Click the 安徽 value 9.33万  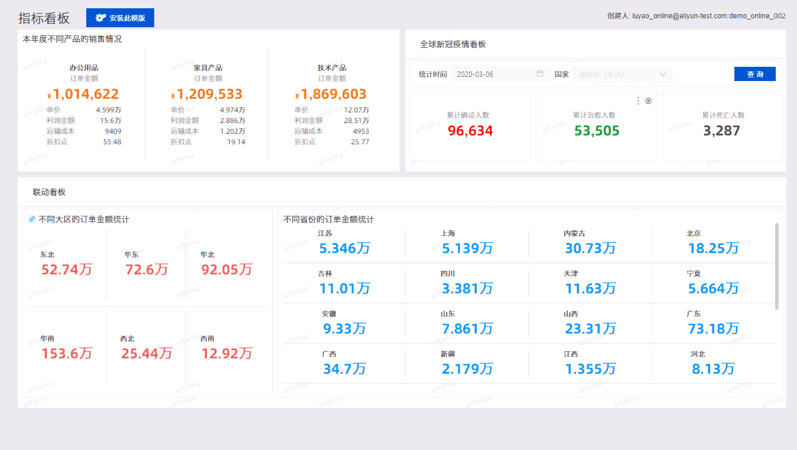tap(344, 329)
